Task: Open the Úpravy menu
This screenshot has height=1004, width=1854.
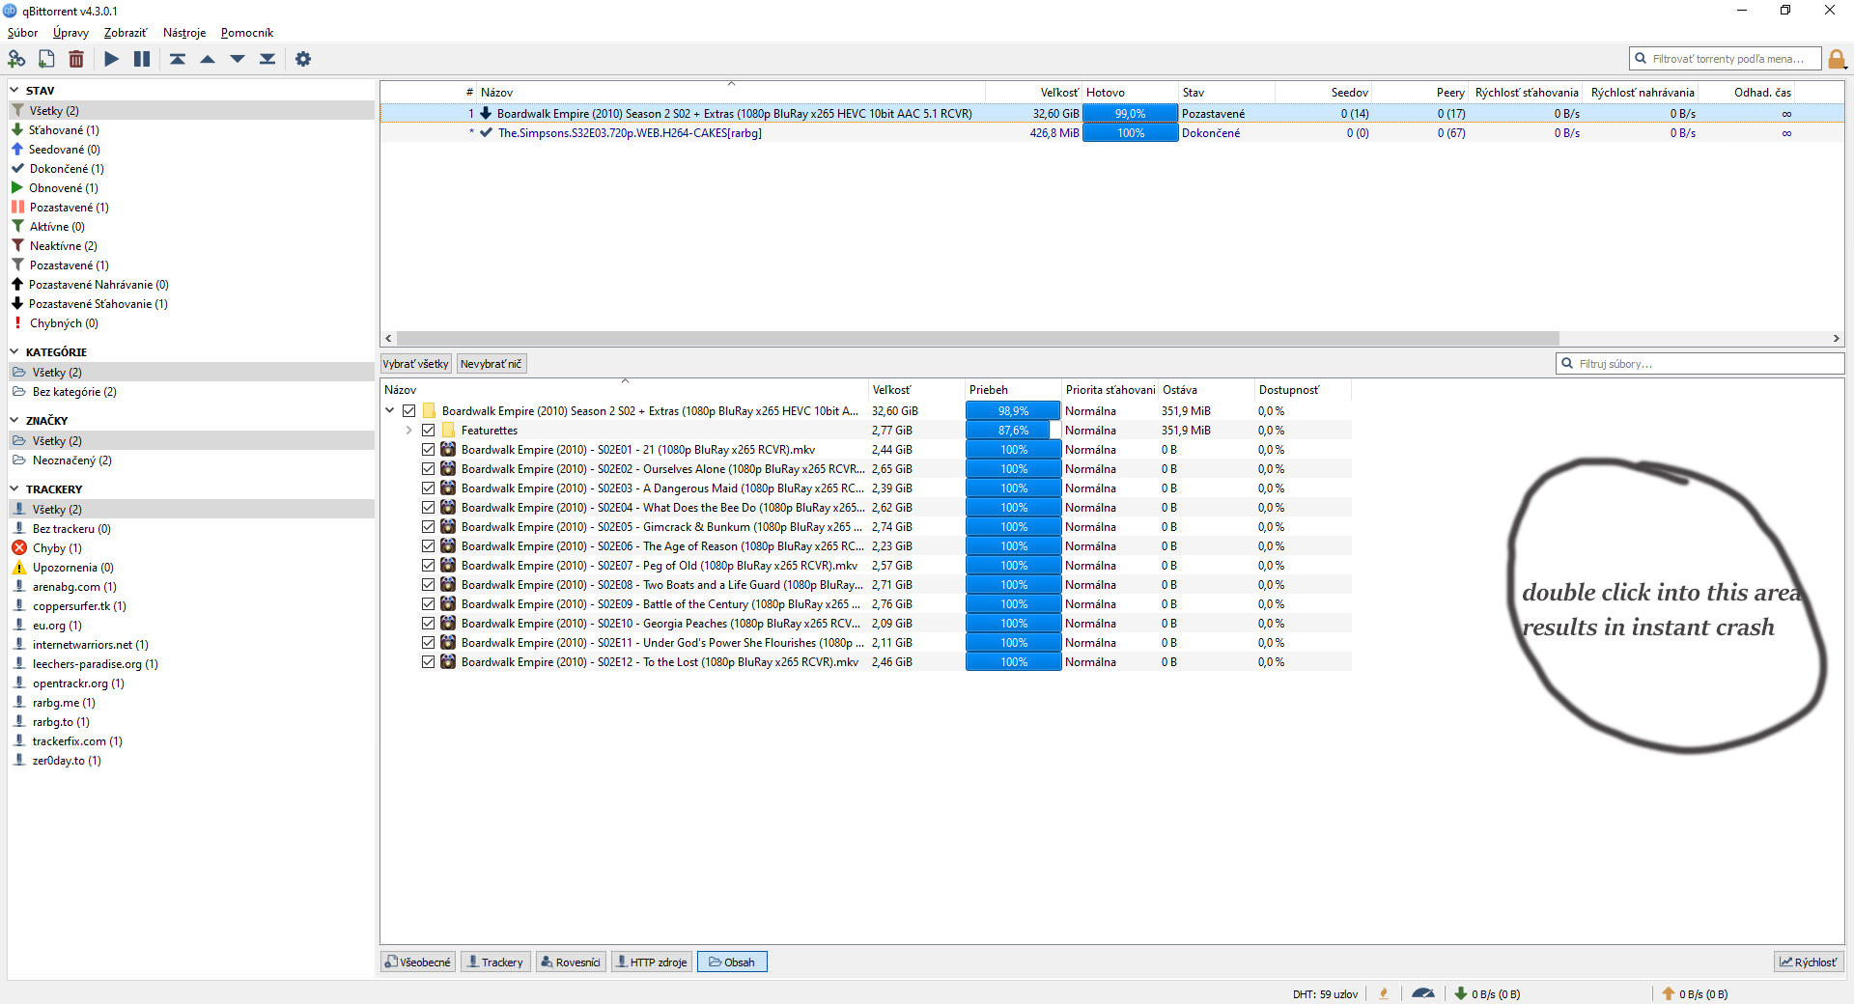Action: [70, 33]
